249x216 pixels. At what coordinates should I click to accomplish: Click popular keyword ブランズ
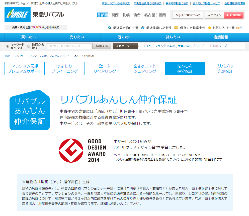point(198,46)
